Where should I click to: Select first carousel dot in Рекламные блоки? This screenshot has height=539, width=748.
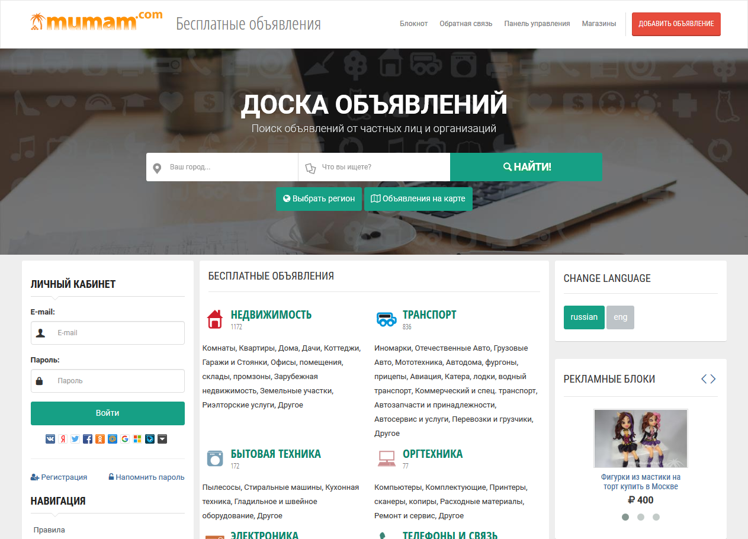coord(625,516)
